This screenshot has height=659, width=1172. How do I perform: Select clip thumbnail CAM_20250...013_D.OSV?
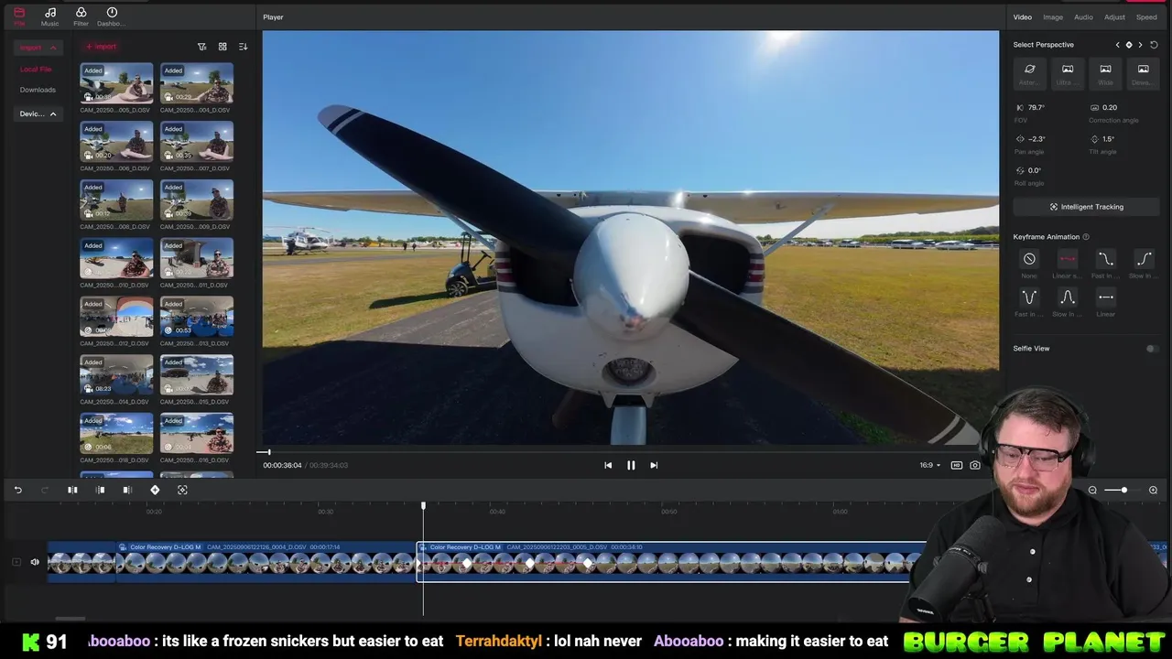tap(197, 317)
